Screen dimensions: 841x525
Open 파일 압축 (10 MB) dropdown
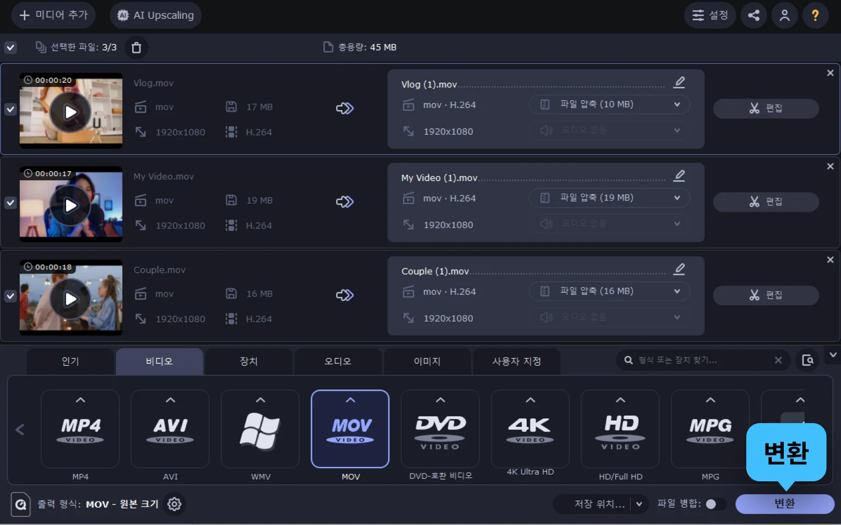coord(609,104)
